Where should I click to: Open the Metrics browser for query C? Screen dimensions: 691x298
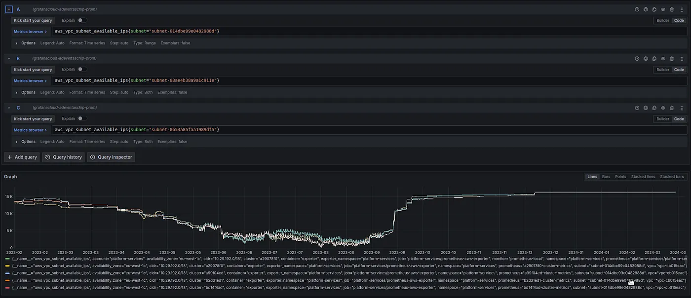click(30, 130)
